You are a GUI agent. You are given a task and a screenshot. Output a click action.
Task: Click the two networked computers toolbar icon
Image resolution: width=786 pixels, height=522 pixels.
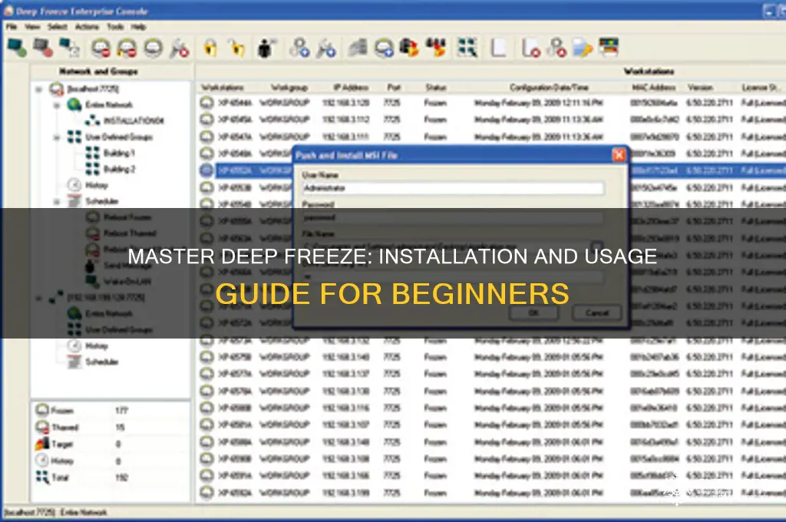tap(69, 48)
